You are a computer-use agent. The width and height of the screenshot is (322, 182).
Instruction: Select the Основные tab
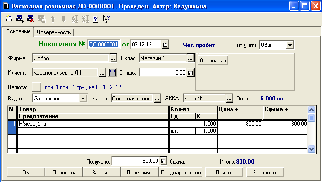18,31
